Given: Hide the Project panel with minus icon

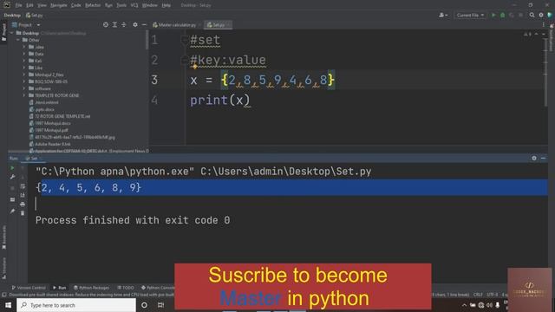Looking at the screenshot, I should click(x=144, y=25).
